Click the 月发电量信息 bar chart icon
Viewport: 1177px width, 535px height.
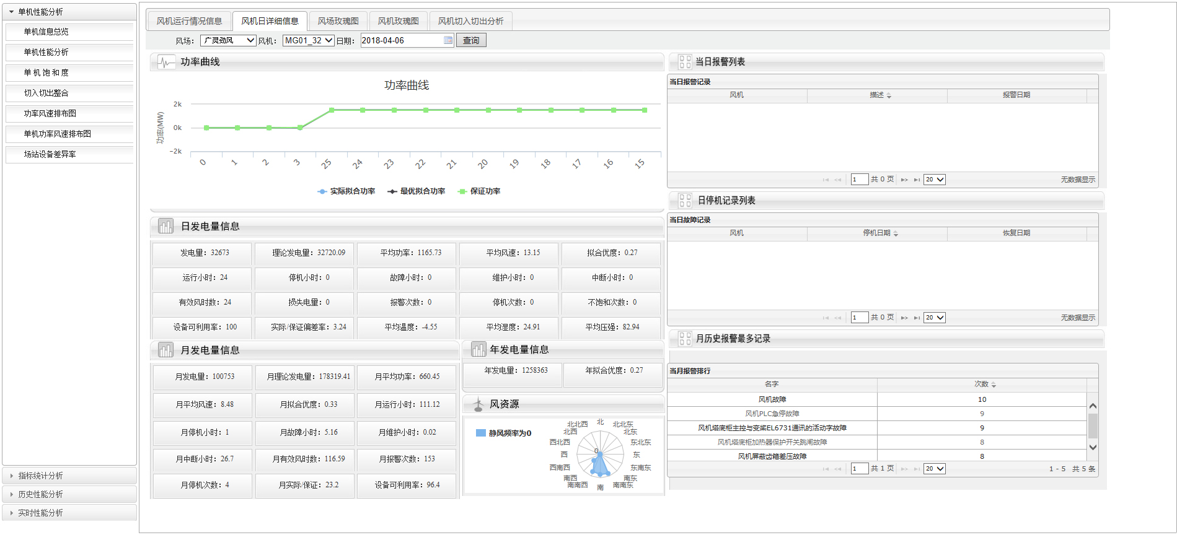click(165, 350)
